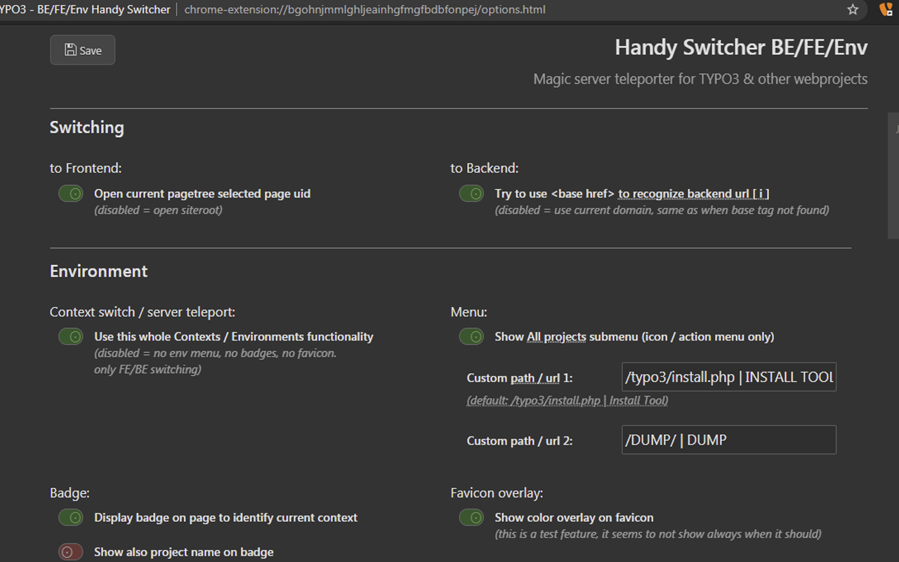Toggle 'Open current pagetree selected page uid'
Screen dimensions: 899x562
[71, 193]
